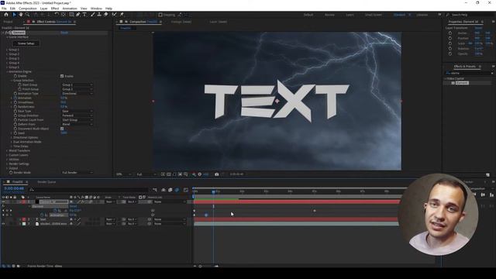
Task: Select the Hand tool
Action: 21,15
